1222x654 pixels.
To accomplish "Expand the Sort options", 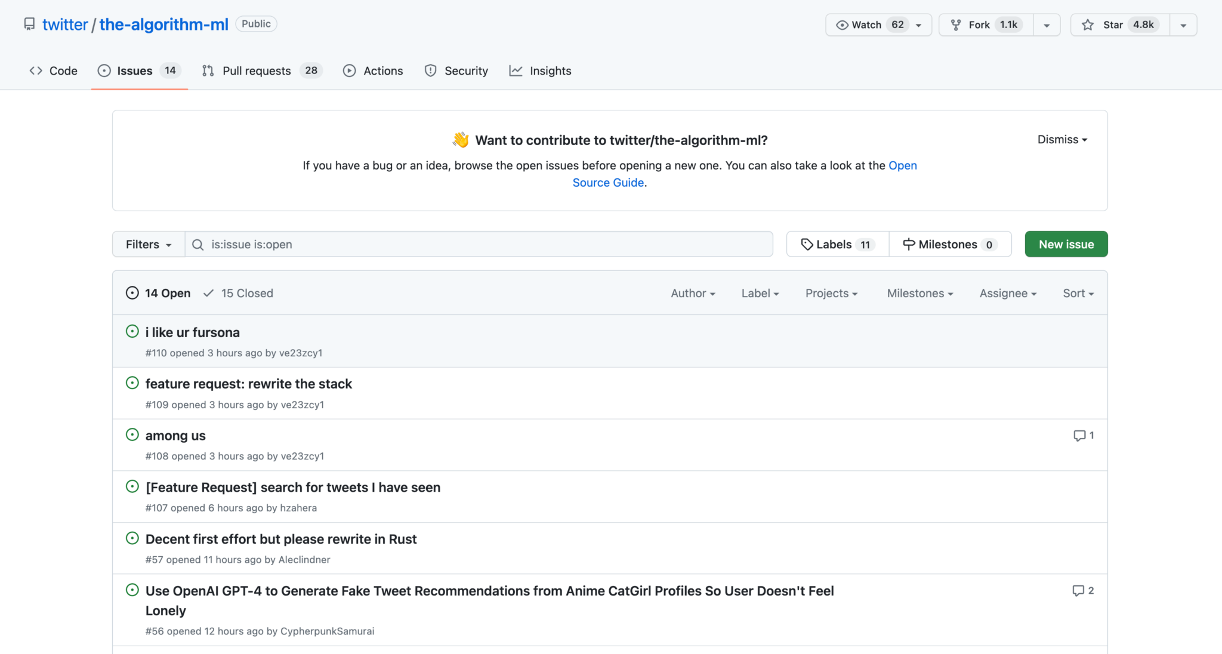I will click(x=1077, y=293).
